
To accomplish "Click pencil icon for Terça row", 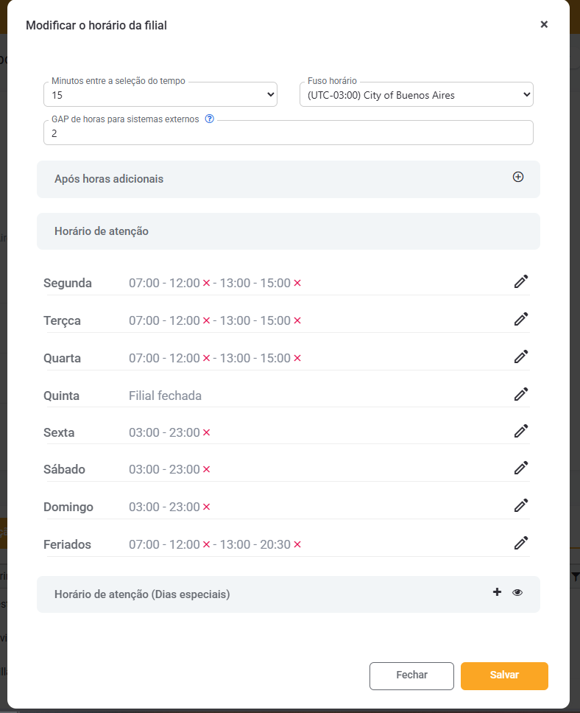I will click(521, 319).
